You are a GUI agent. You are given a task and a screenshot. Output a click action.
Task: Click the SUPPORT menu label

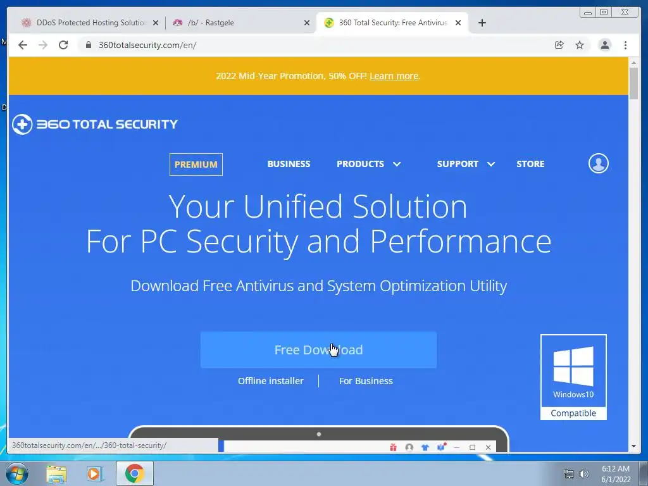458,164
